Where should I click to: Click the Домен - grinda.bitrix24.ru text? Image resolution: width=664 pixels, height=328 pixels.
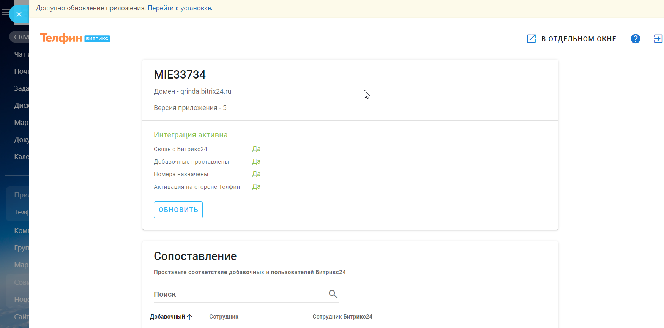tap(192, 91)
